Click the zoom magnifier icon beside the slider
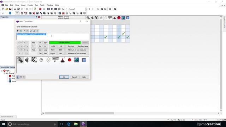The image size is (226, 127). click(x=3, y=13)
